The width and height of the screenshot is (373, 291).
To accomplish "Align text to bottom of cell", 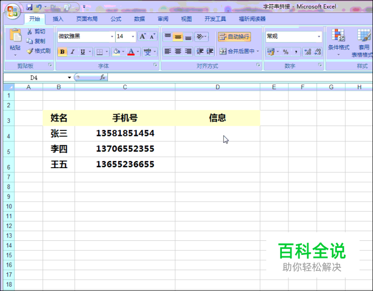I will [188, 37].
